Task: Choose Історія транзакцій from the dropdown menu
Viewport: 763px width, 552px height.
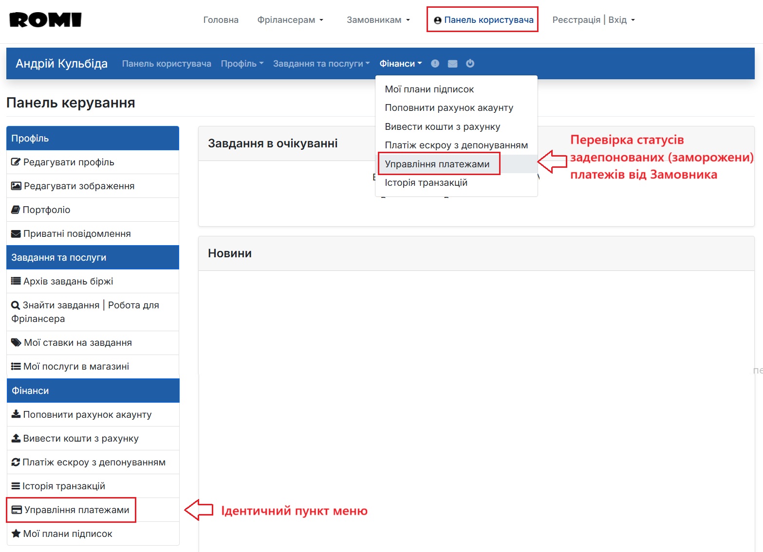Action: tap(426, 183)
